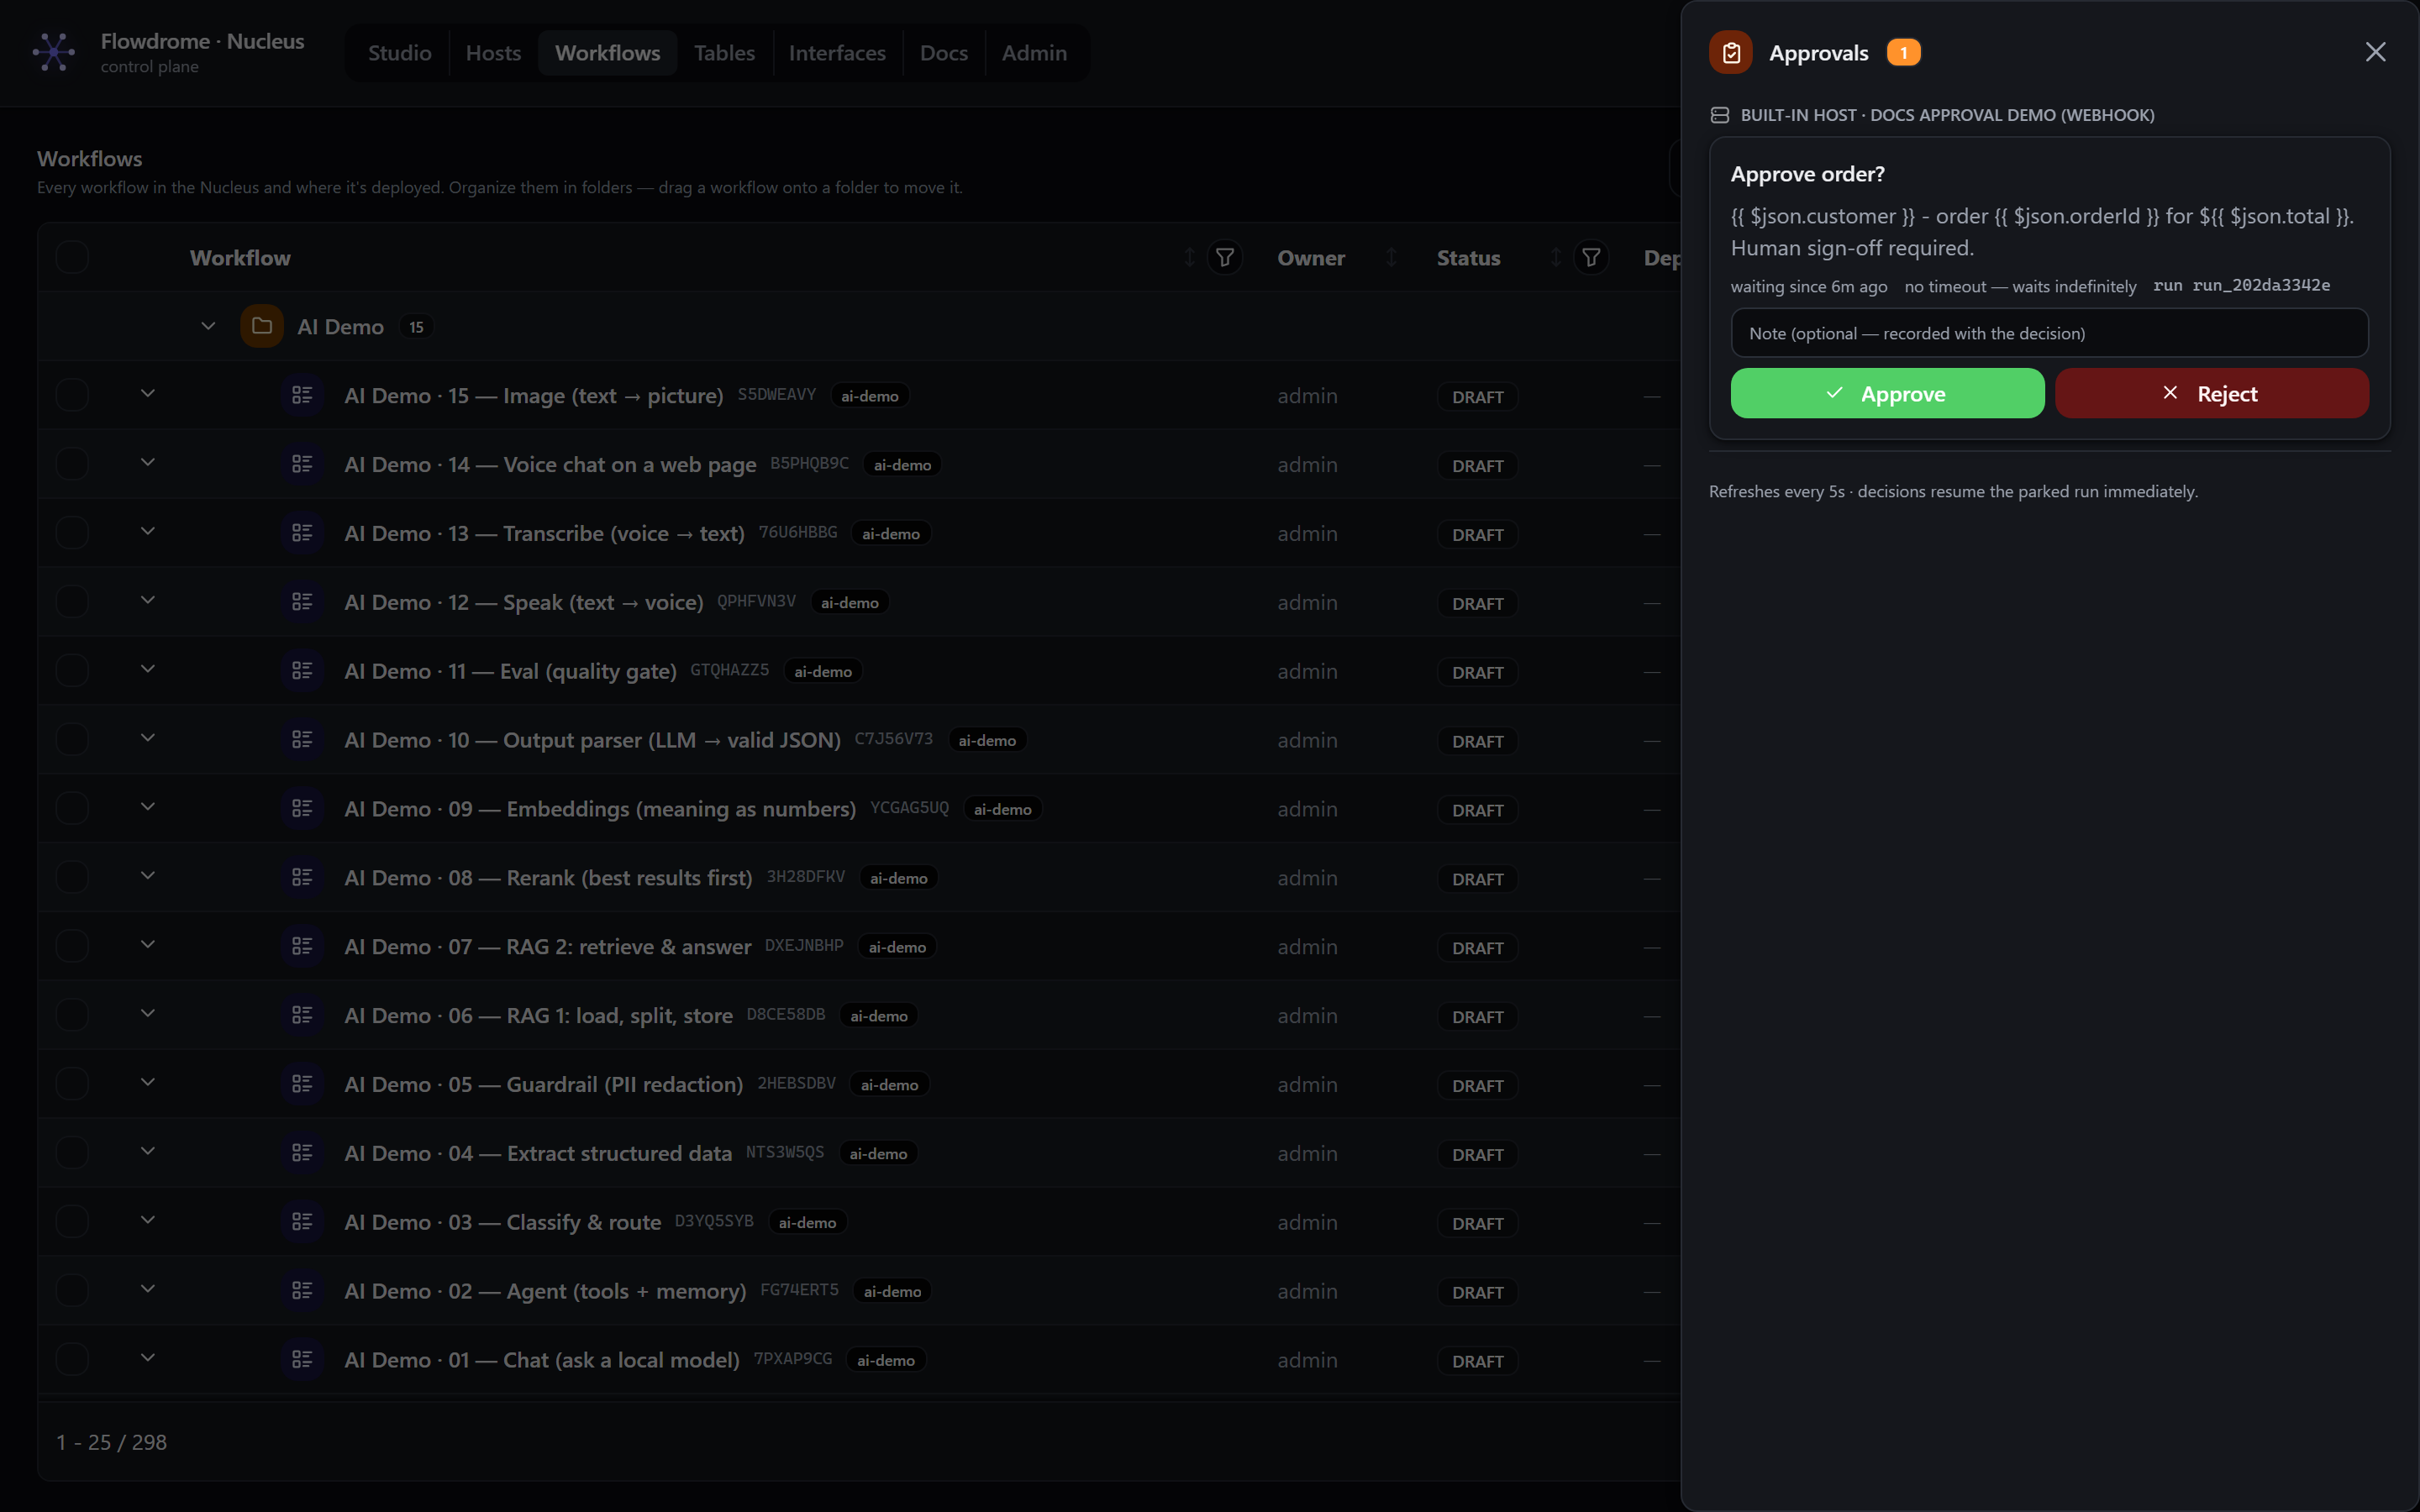Viewport: 2420px width, 1512px height.
Task: Open the Status column filter icon
Action: tap(1591, 258)
